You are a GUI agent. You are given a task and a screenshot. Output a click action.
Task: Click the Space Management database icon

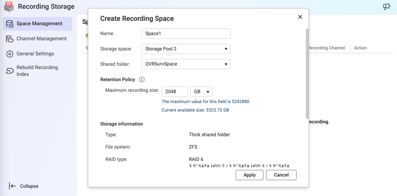[10, 24]
